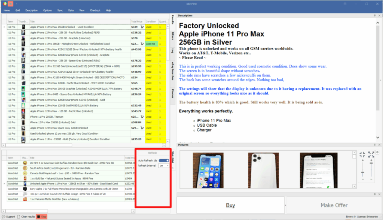This screenshot has height=220, width=383.
Task: Click minus below the right picture zoom slider
Action: 371,179
